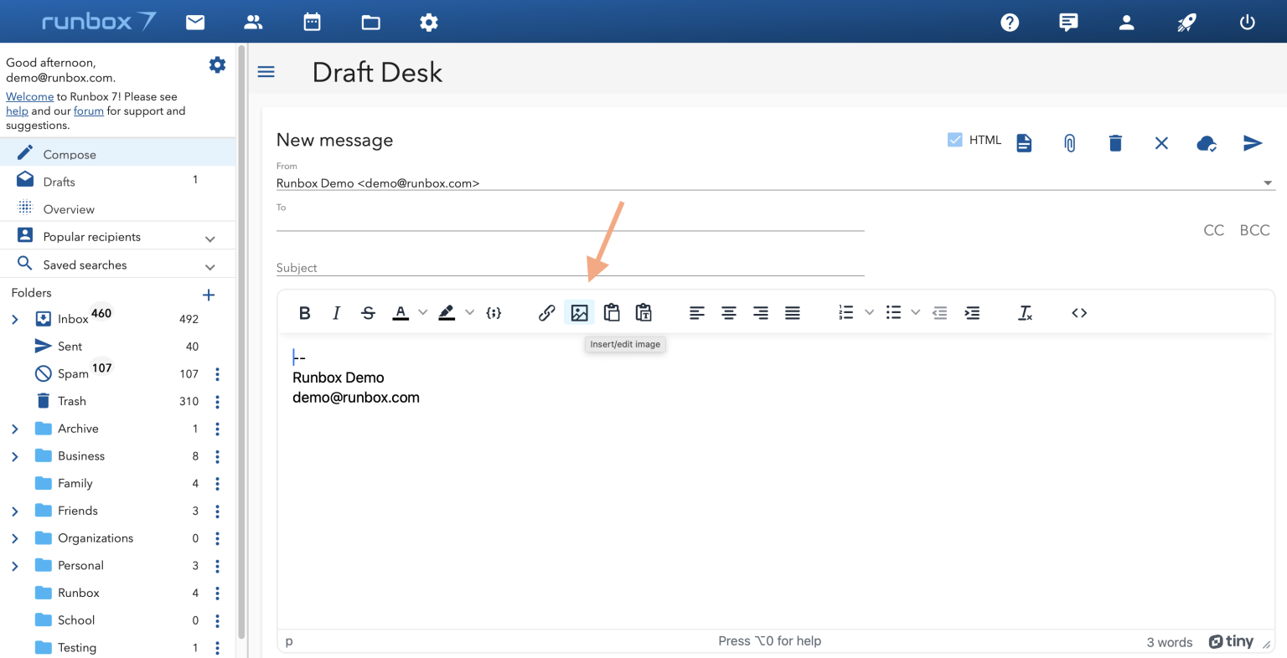The height and width of the screenshot is (658, 1287).
Task: Open the calendar icon in header
Action: 312,23
